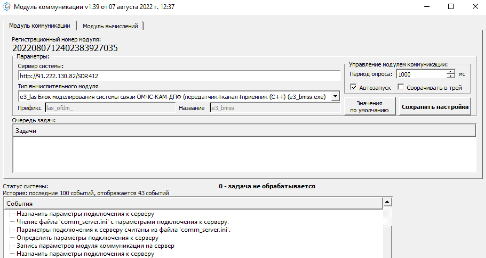Select the 'Чтение файла comm_server.ini' event

coord(122,222)
